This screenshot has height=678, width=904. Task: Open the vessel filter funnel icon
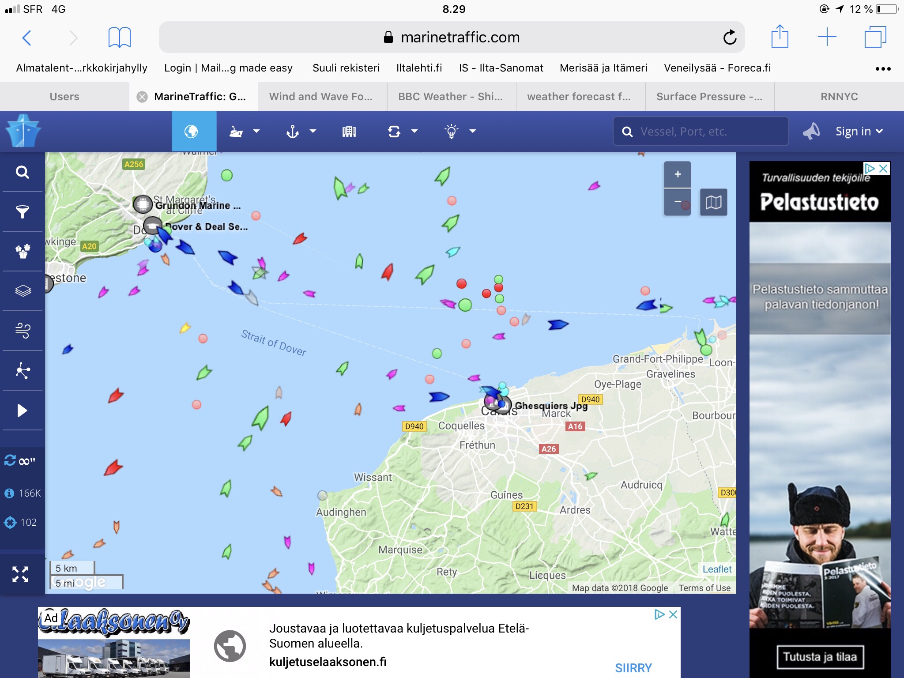tap(23, 212)
